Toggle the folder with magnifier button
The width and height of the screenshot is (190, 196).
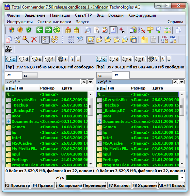pyautogui.click(x=91, y=39)
